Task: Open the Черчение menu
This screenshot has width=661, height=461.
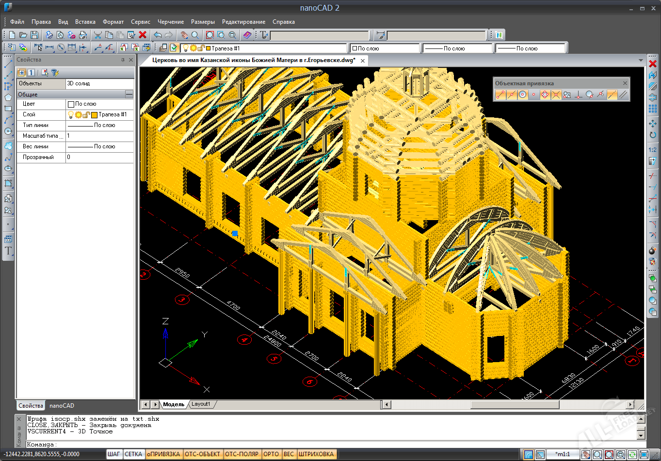Action: [171, 22]
